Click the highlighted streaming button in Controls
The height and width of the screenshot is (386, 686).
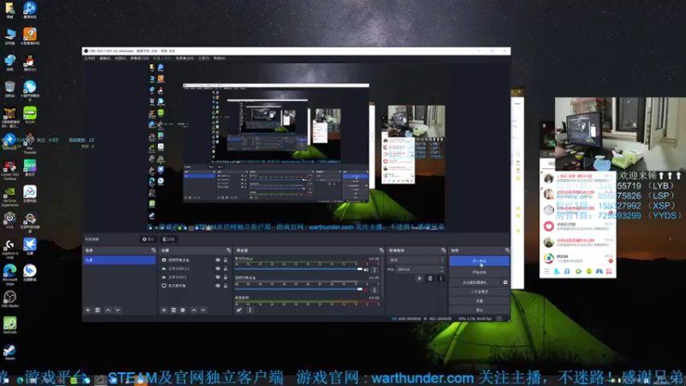(x=479, y=262)
